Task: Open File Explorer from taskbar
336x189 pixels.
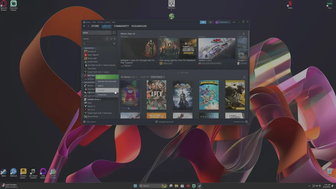Action: [176, 186]
